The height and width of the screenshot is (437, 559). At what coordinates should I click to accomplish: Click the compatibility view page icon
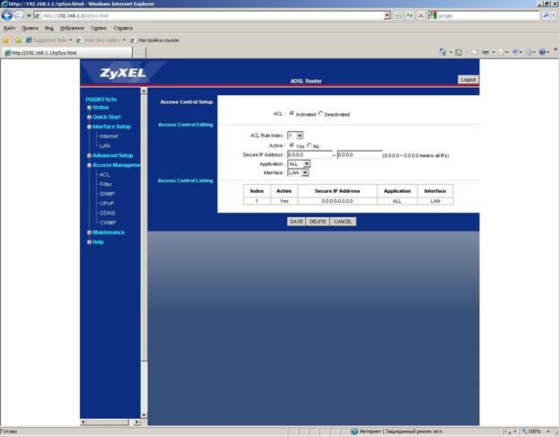click(398, 15)
